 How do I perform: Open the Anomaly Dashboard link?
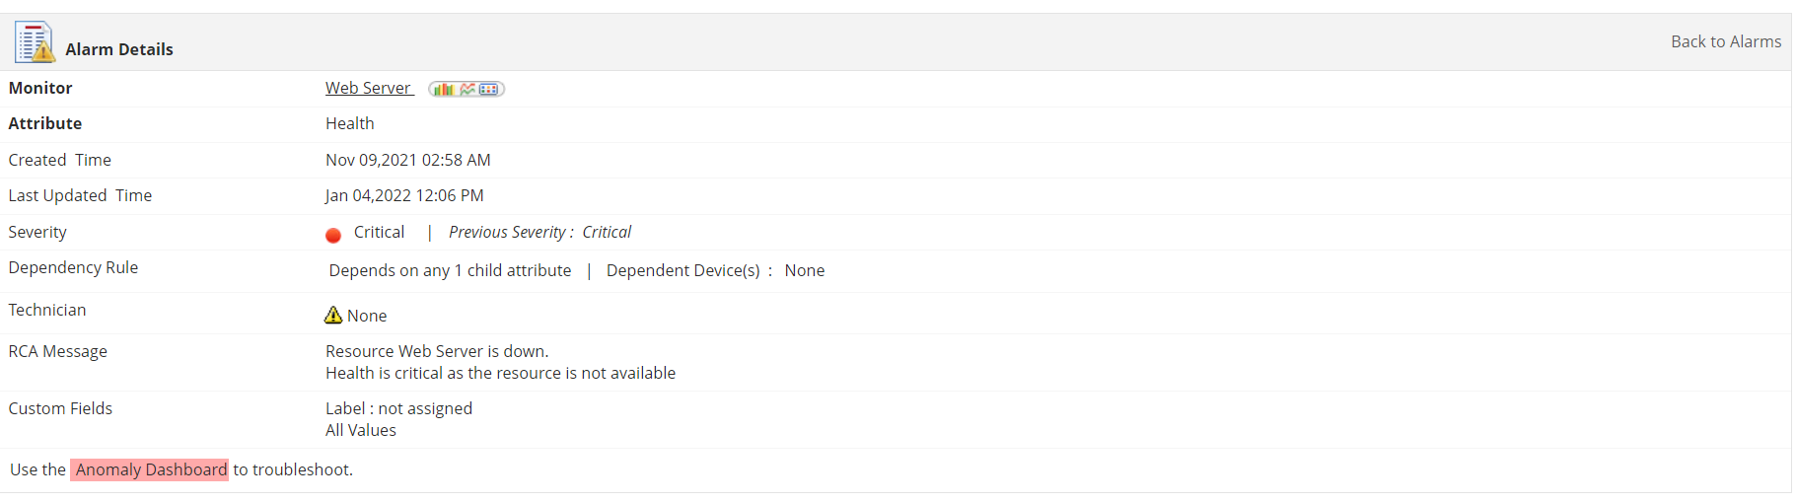point(150,469)
